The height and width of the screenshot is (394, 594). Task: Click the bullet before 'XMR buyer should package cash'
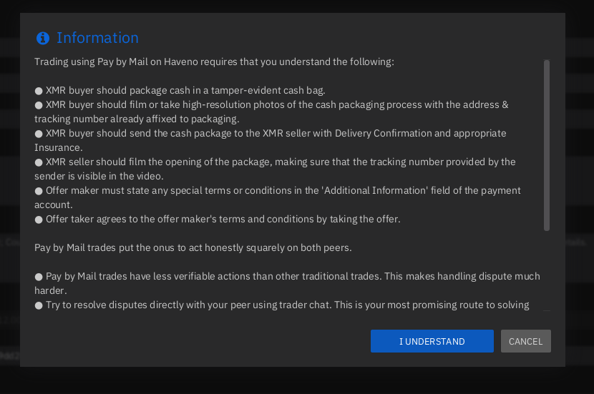[x=39, y=91]
